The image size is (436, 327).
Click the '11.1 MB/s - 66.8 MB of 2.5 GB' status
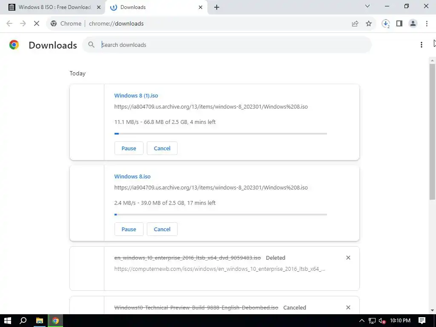click(x=165, y=122)
